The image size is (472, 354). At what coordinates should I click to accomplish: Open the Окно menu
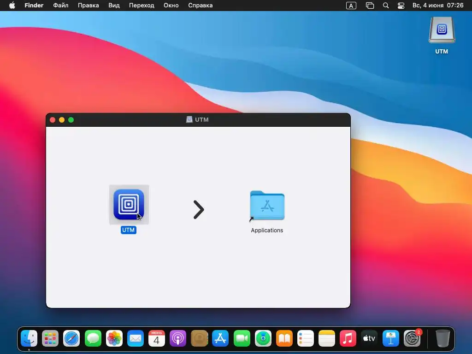click(x=171, y=6)
